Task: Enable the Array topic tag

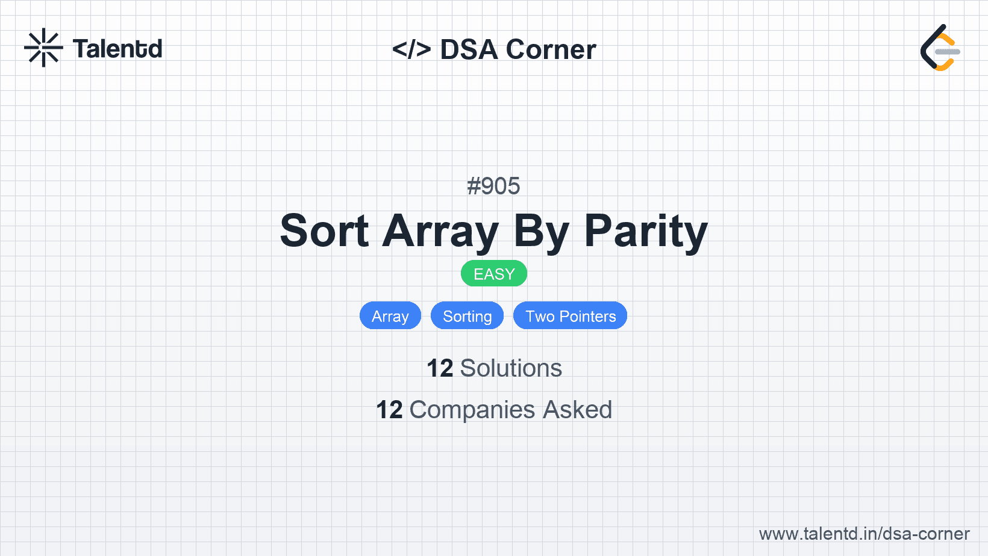Action: 390,315
